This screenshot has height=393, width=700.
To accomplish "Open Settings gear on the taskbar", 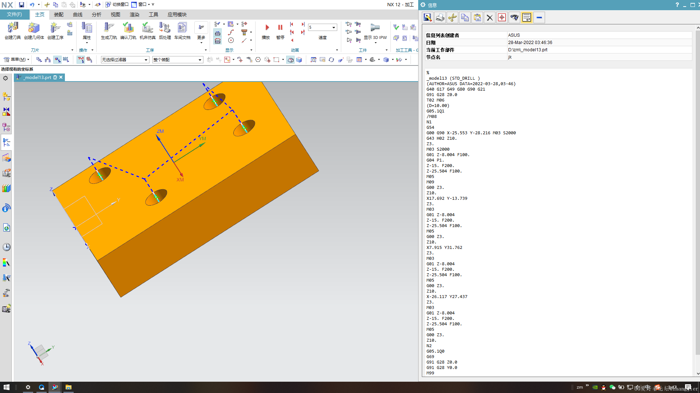I will click(x=28, y=387).
